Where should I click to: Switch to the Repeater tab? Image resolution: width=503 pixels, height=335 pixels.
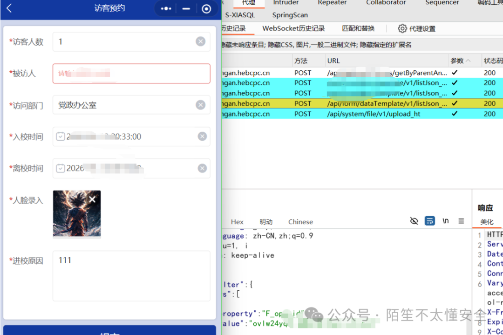pyautogui.click(x=332, y=3)
